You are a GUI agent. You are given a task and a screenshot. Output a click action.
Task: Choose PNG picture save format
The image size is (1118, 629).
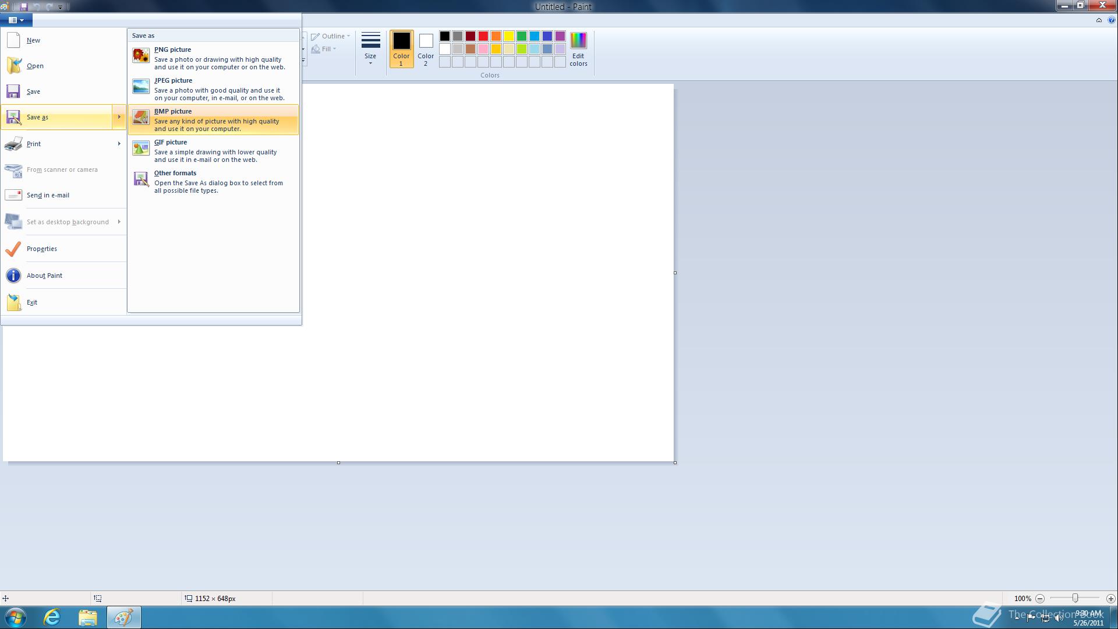tap(213, 58)
